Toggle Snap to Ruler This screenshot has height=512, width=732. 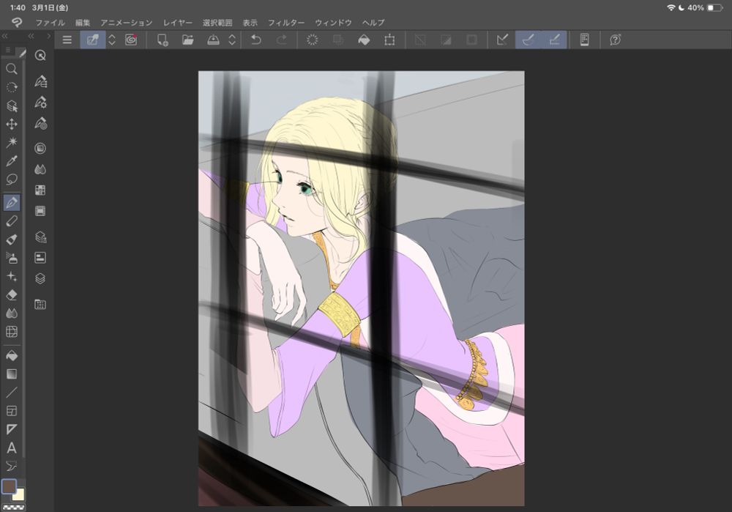click(x=503, y=40)
